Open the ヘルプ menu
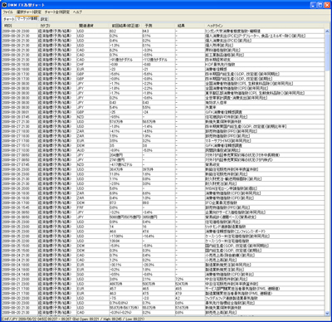Image resolution: width=332 pixels, height=322 pixels. click(x=77, y=12)
